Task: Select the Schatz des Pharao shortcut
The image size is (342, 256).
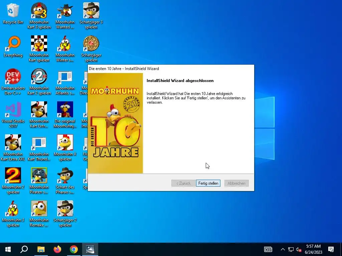Action: pyautogui.click(x=65, y=181)
